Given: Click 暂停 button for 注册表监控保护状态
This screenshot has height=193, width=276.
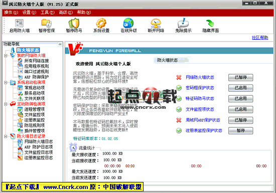Looking at the screenshot, I should 240,131.
